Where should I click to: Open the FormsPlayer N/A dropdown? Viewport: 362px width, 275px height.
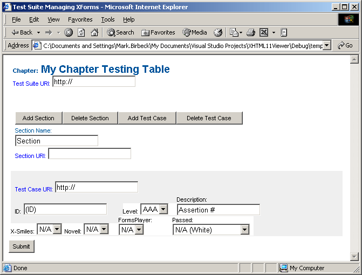coord(139,230)
